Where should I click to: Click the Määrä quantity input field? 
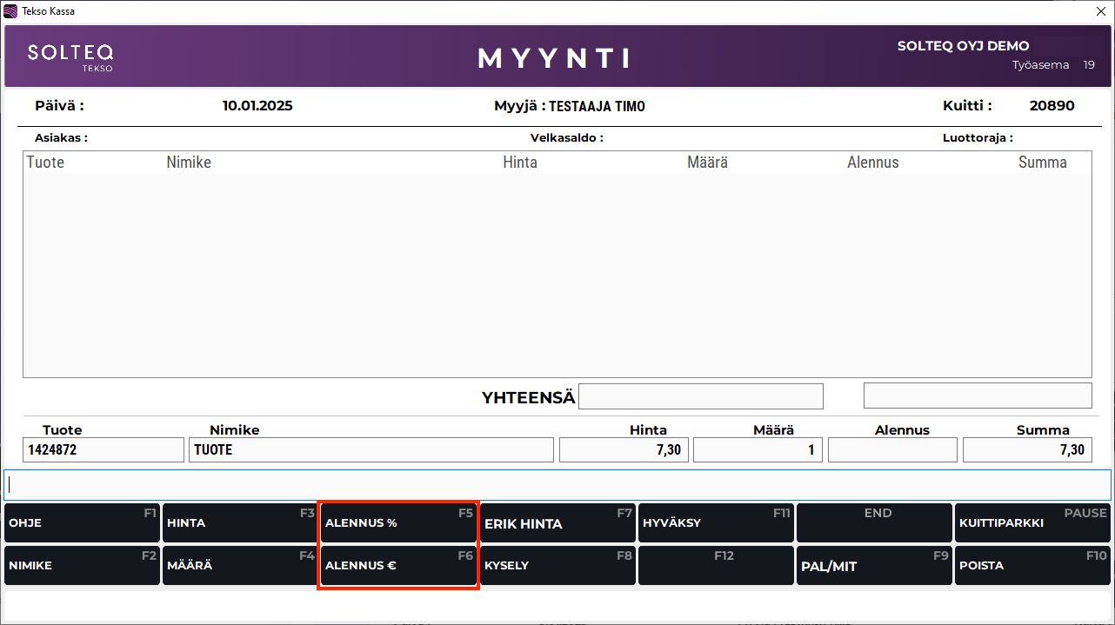(757, 449)
